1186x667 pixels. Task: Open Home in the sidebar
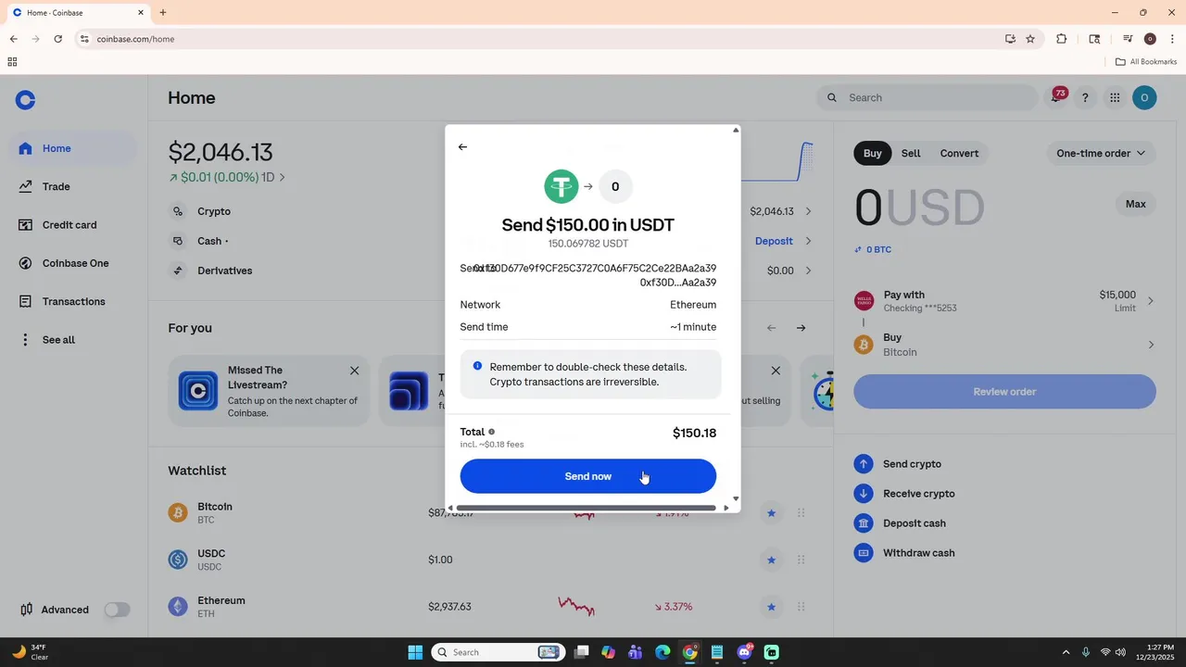[74, 148]
